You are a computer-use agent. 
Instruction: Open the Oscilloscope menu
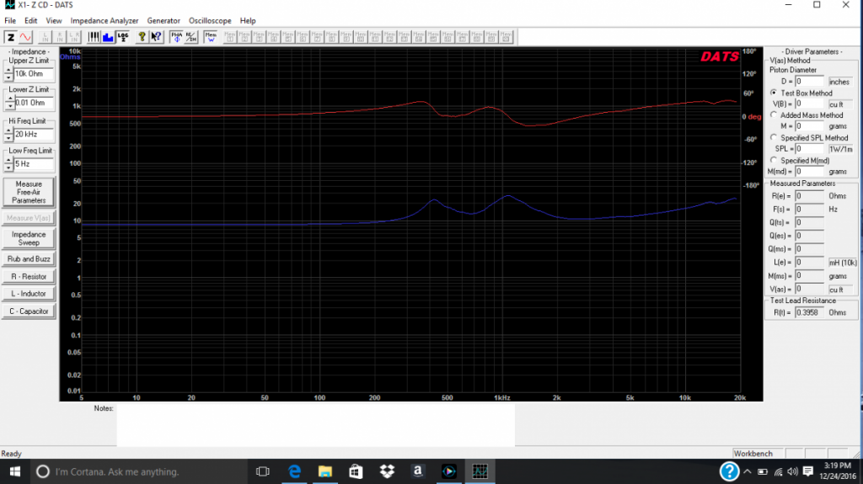(210, 20)
